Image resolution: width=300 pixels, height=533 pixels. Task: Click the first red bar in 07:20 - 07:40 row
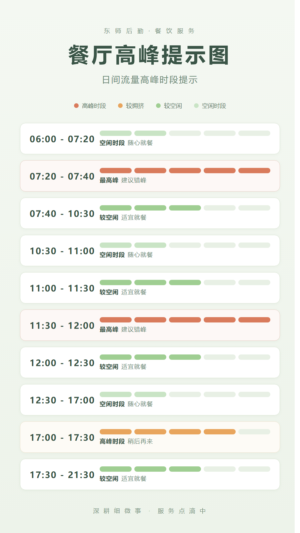(116, 171)
